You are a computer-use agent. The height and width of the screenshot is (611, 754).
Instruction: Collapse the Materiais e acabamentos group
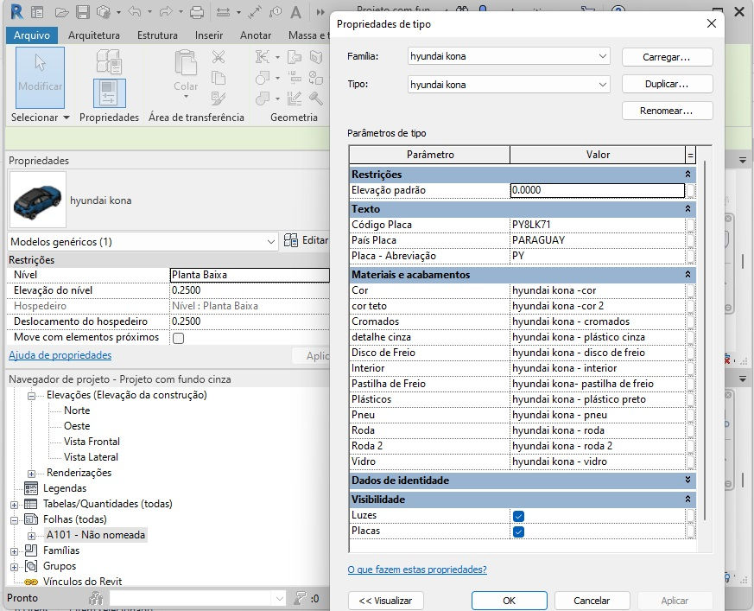click(x=687, y=274)
